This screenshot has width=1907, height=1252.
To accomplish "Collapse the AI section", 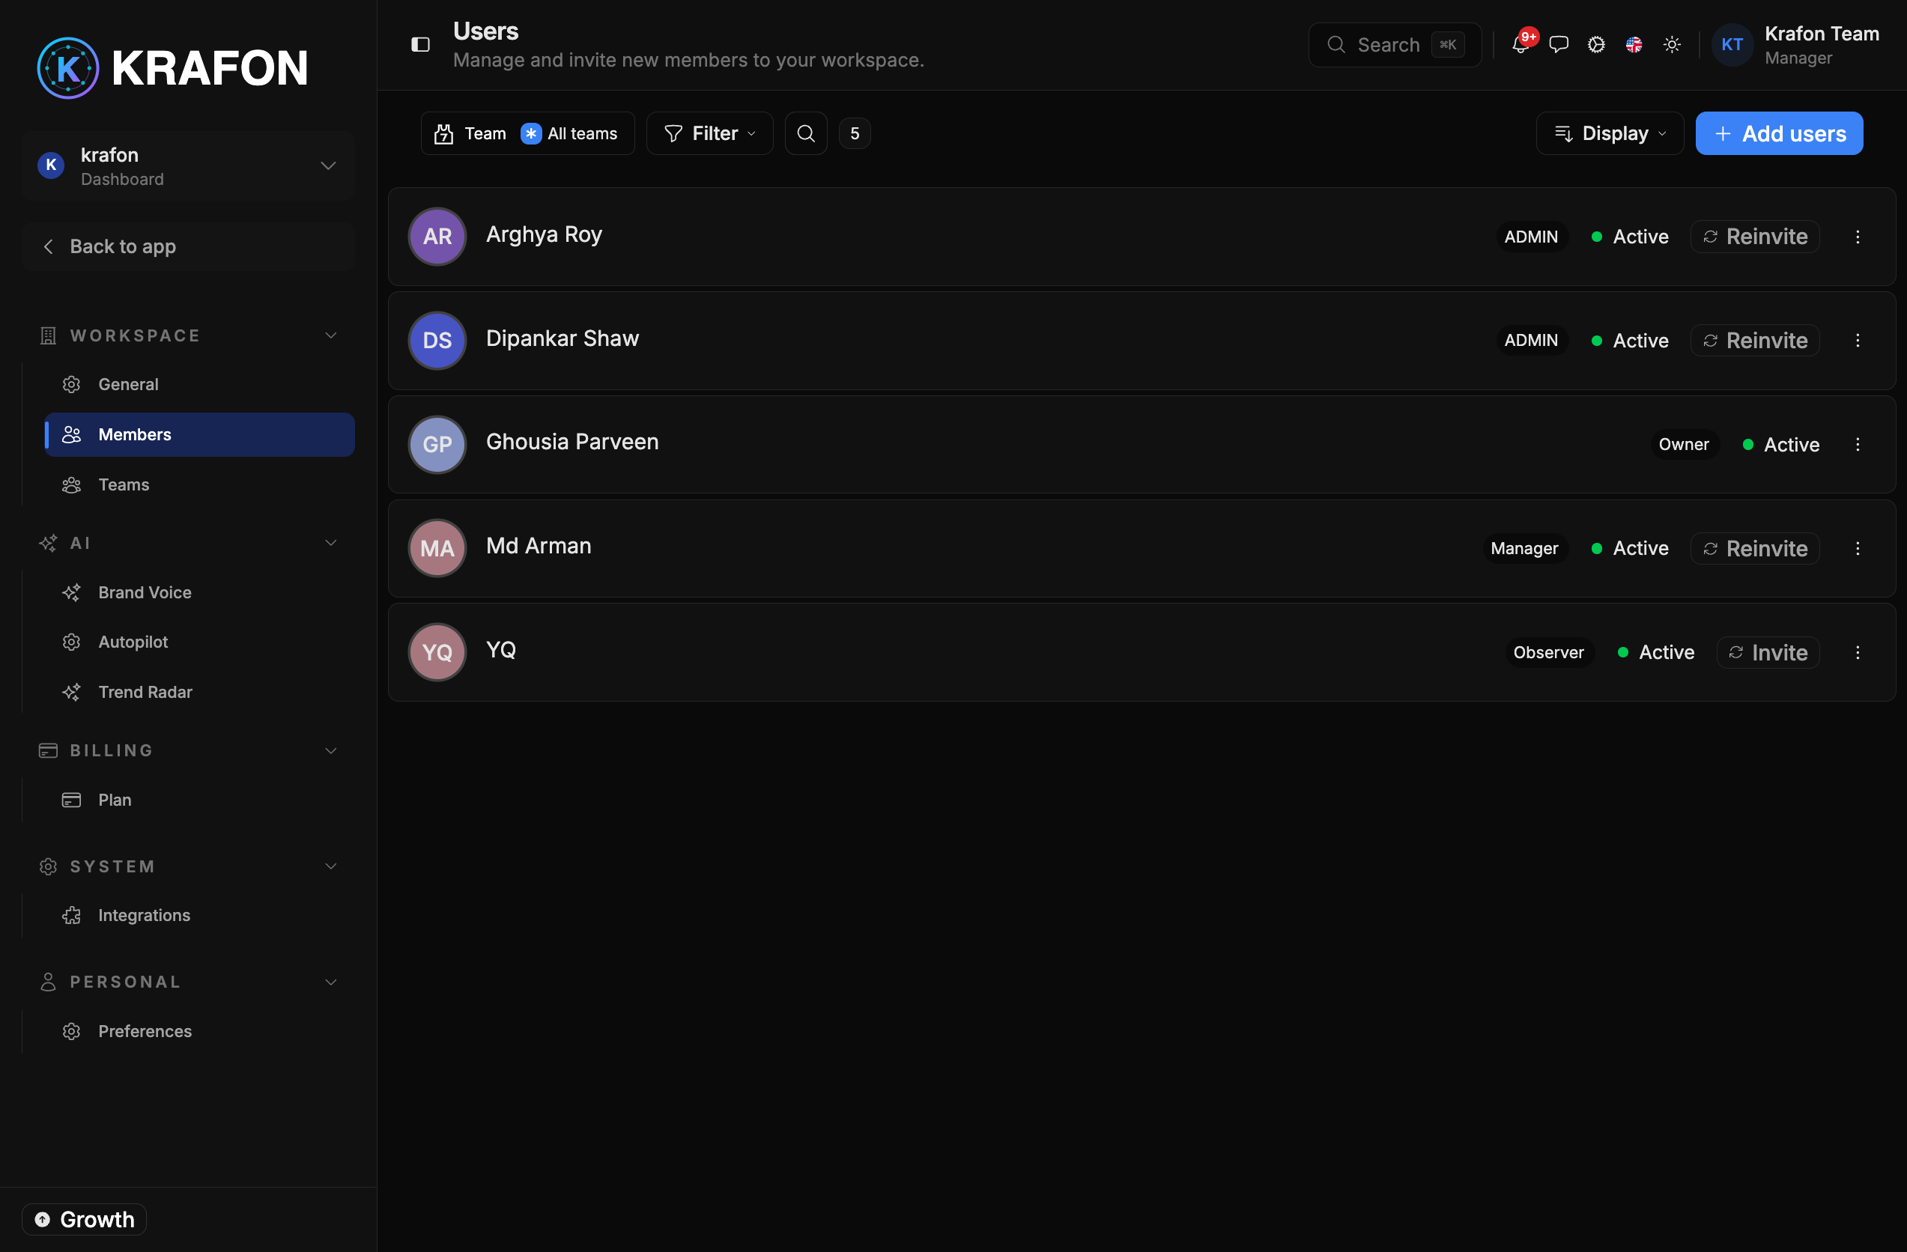I will (x=331, y=543).
